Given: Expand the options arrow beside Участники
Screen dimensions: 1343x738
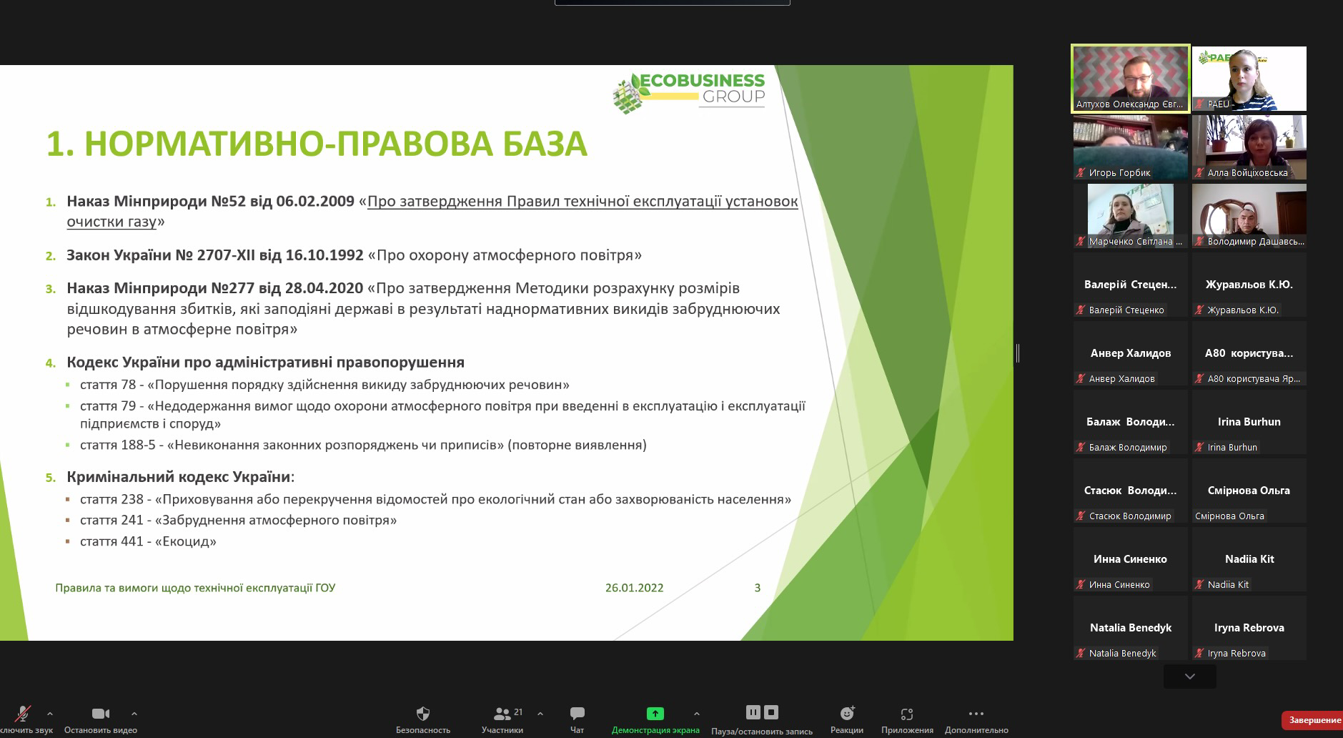Looking at the screenshot, I should tap(540, 714).
